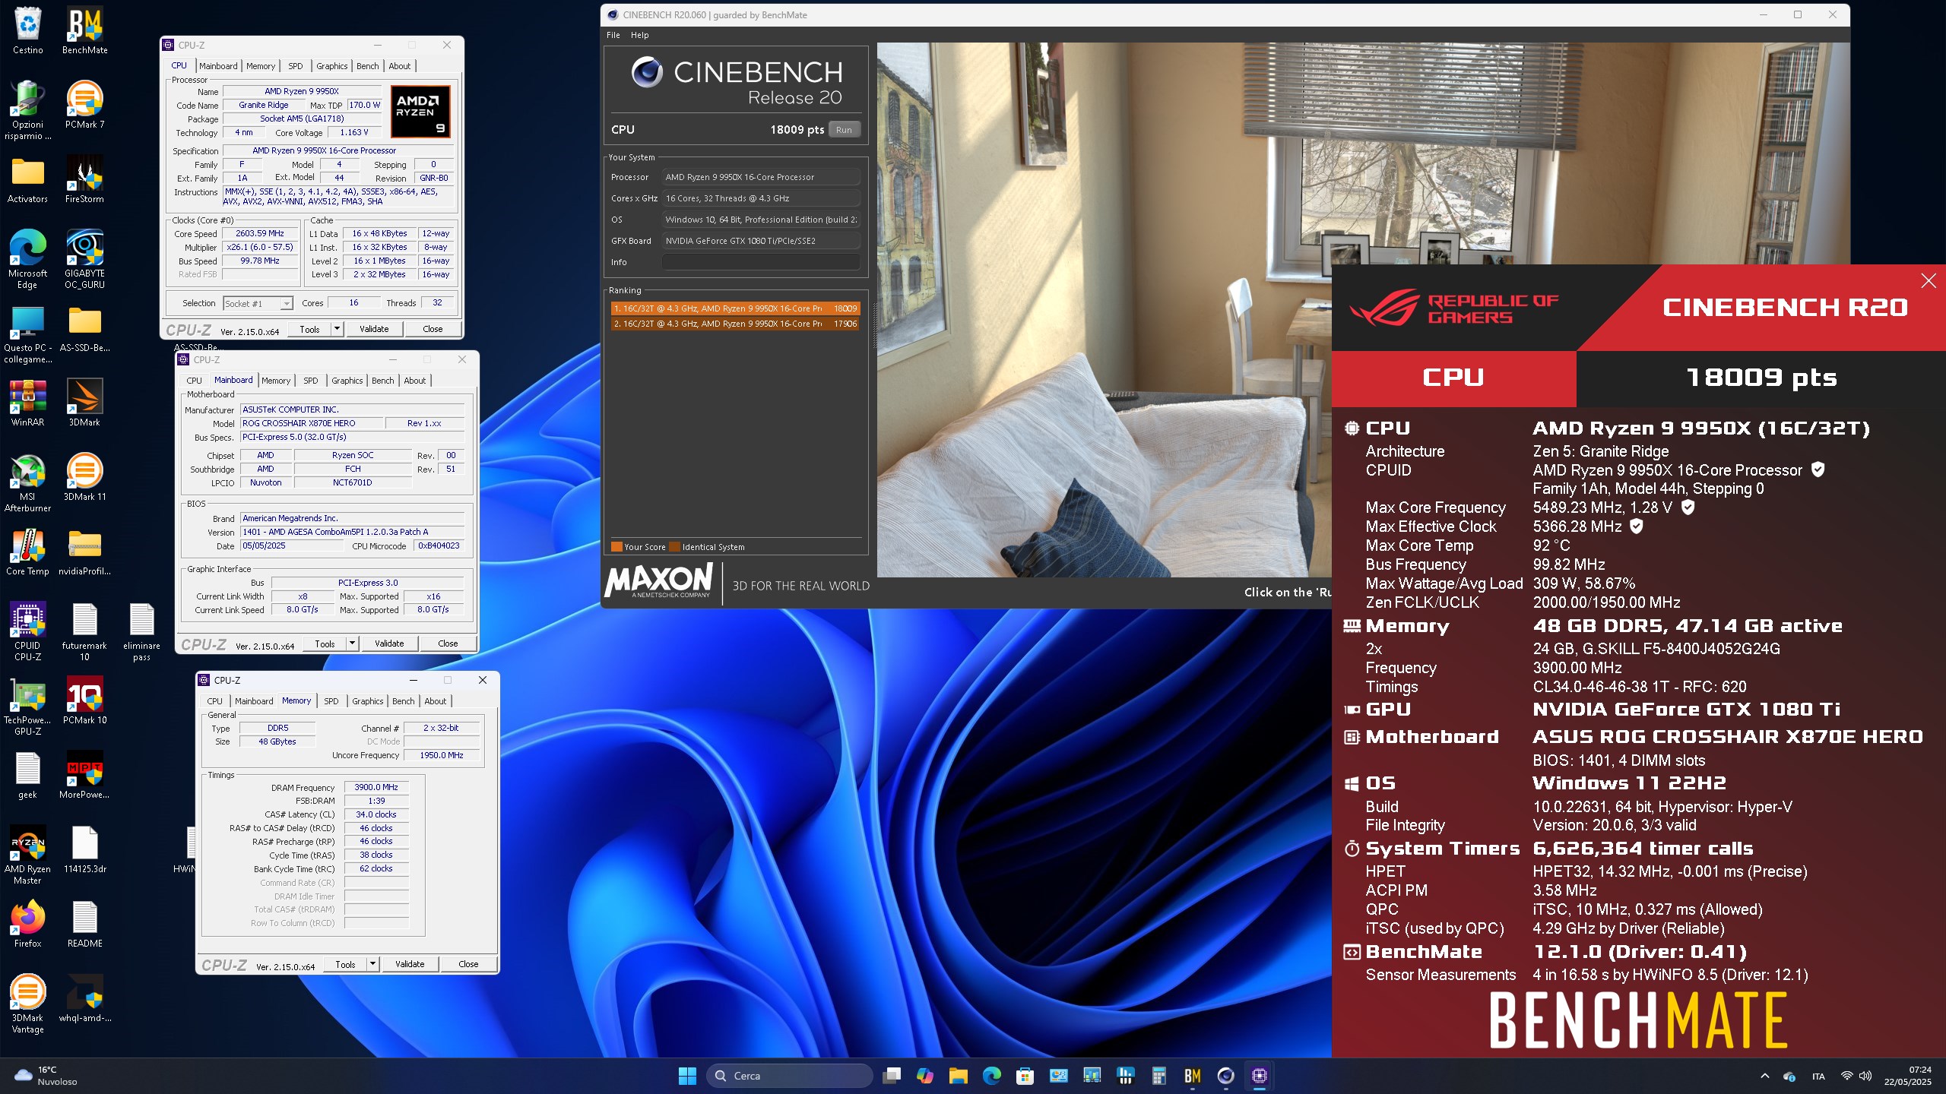Screen dimensions: 1946x1094
Task: Expand Tools dropdown arrow in top CPU-Z window
Action: [337, 329]
